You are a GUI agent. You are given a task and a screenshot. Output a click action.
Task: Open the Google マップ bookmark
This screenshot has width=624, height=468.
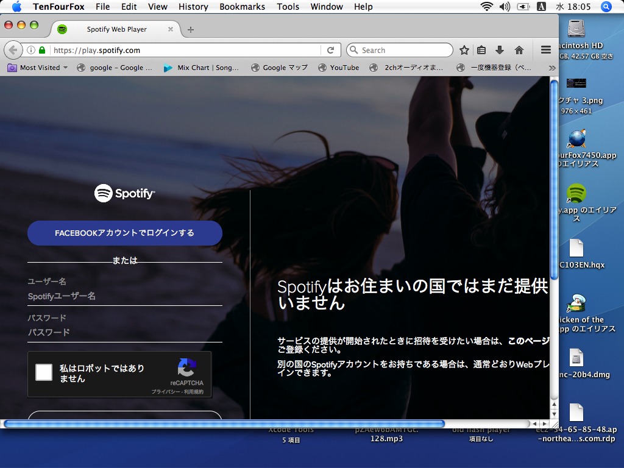[x=279, y=68]
